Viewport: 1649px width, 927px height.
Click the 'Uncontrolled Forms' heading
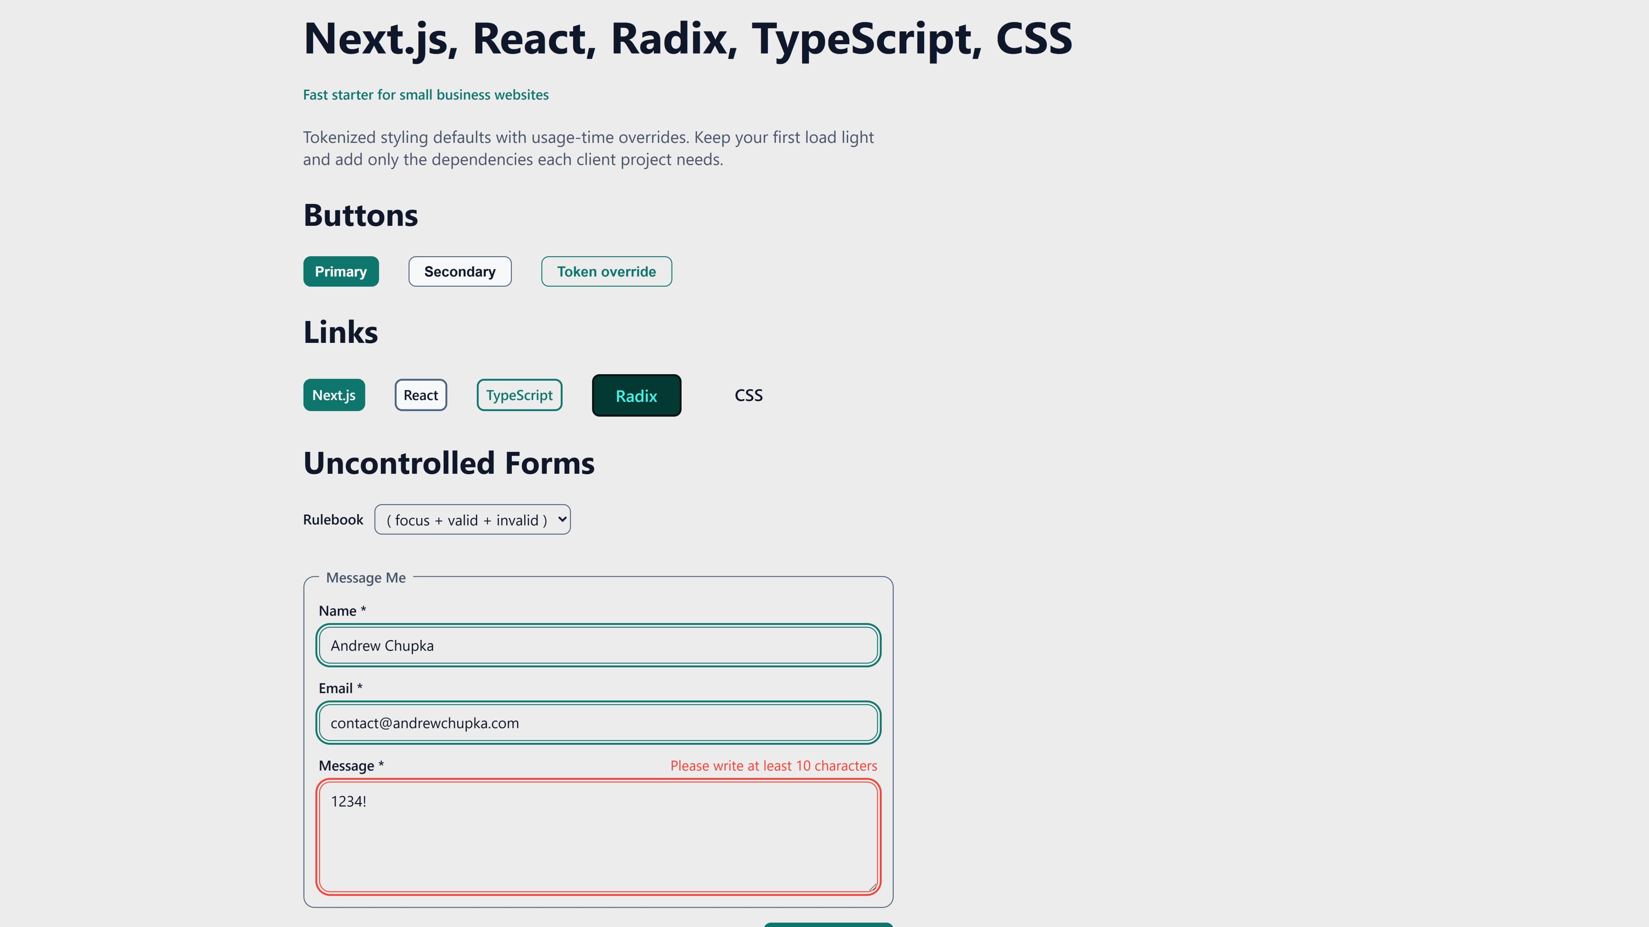(x=449, y=463)
